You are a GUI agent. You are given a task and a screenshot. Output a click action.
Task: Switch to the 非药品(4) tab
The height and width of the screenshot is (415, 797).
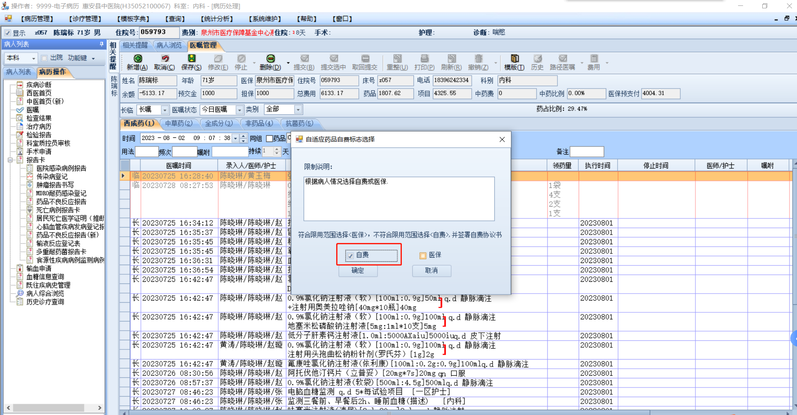coord(259,124)
